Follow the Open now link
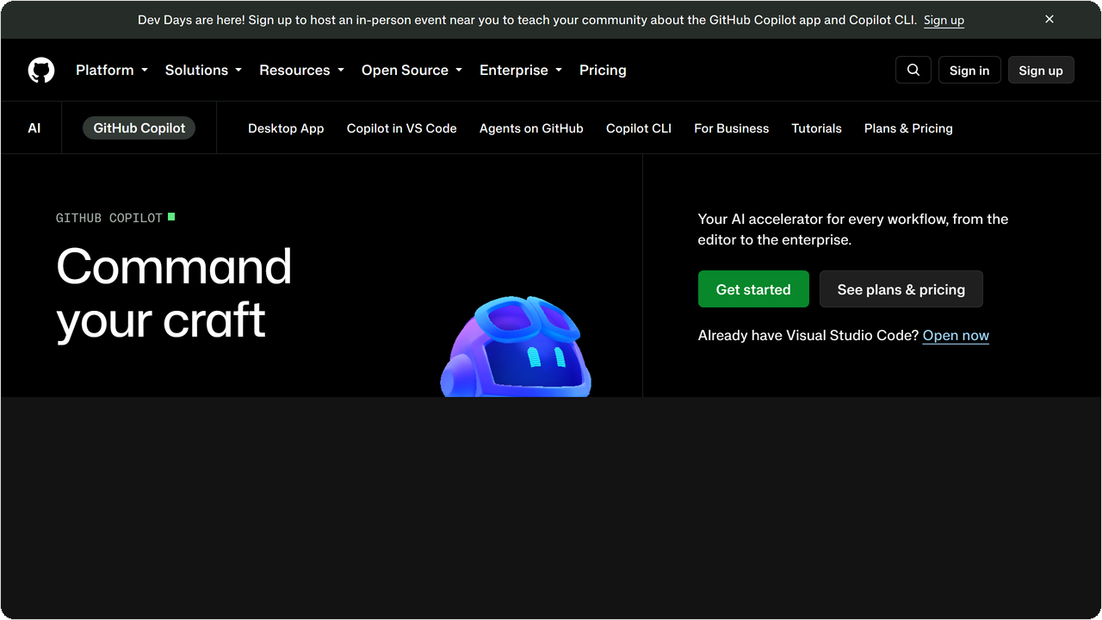The width and height of the screenshot is (1102, 620). (956, 336)
